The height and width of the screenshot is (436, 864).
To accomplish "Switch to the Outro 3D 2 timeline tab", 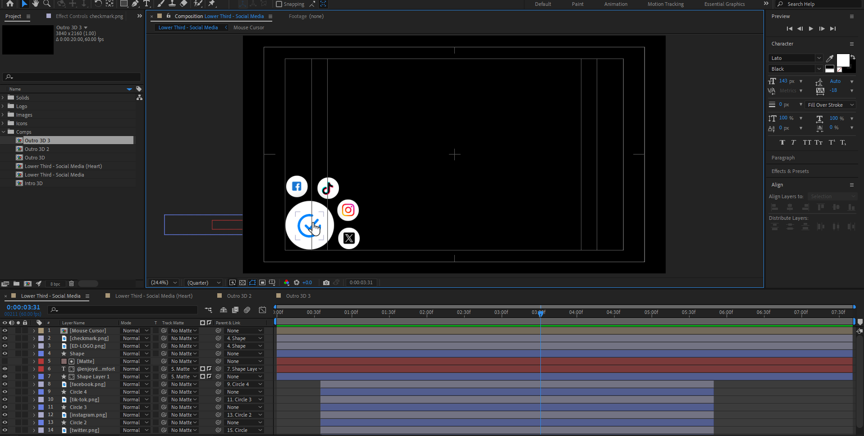I will coord(239,296).
